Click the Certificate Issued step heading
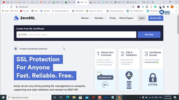This screenshot has width=179, height=100. [155, 54]
